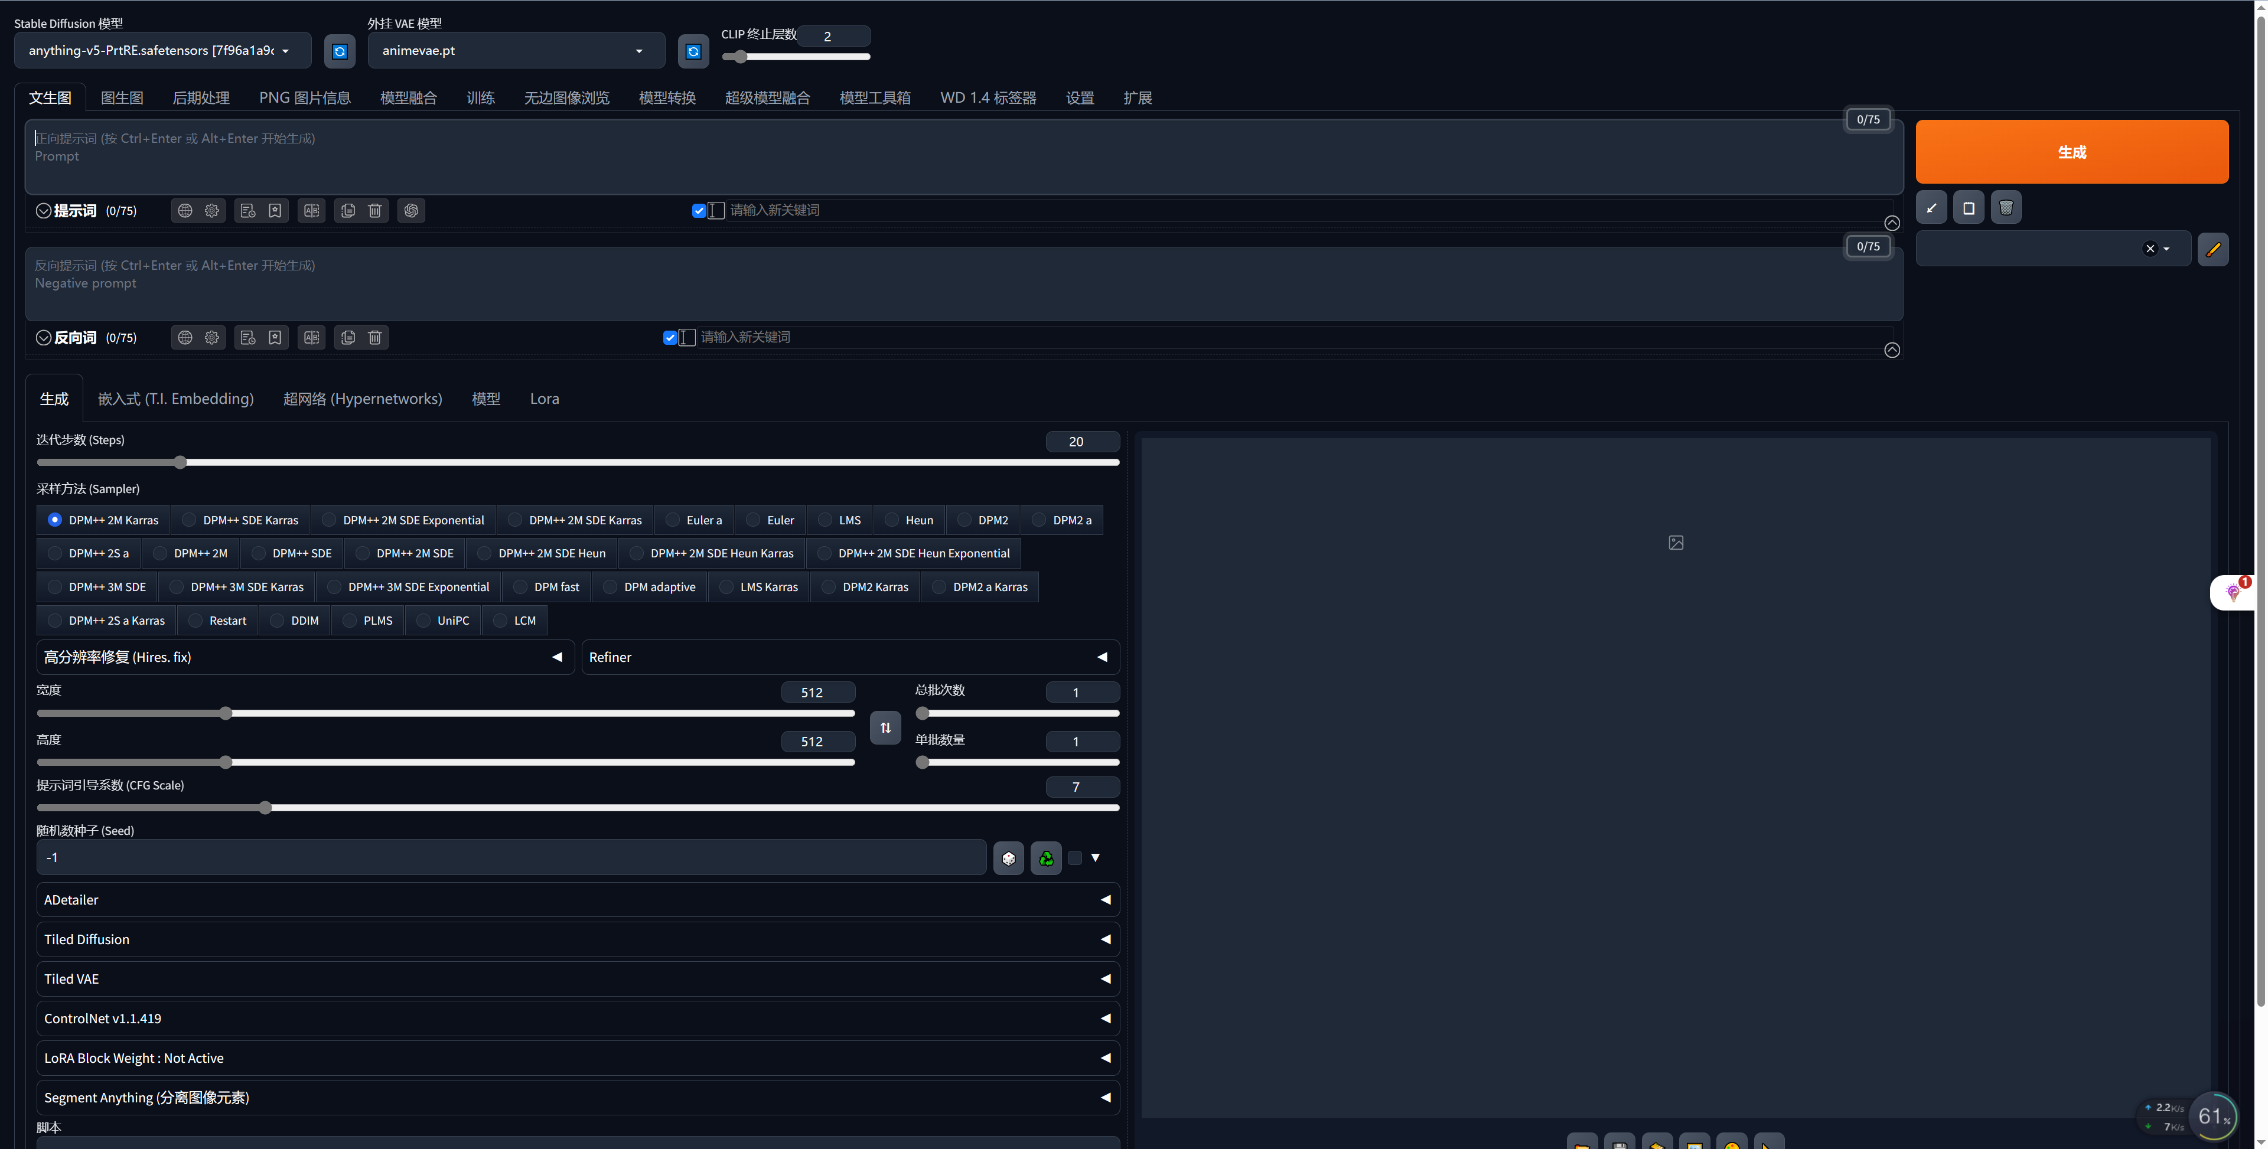Open the PNG 图片信息 tab
Screen dimensions: 2268x1149
point(305,98)
